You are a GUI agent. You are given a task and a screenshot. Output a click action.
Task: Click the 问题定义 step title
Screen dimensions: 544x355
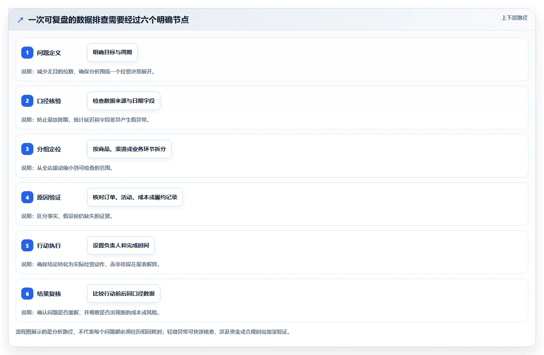(x=49, y=53)
